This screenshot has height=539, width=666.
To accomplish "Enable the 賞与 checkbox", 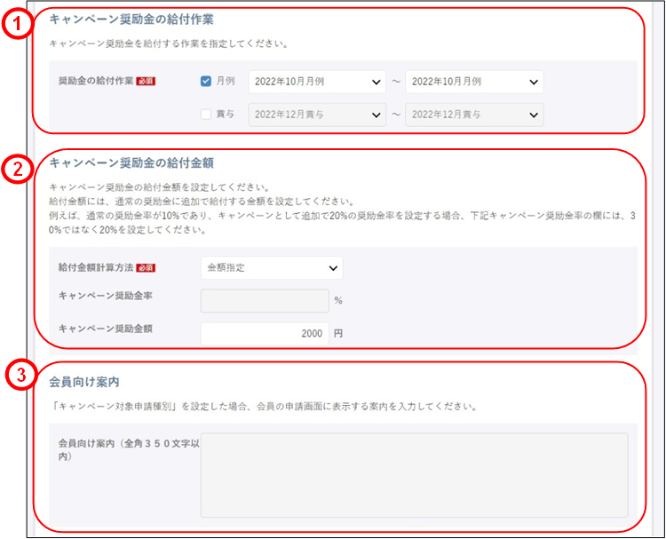I will tap(206, 115).
